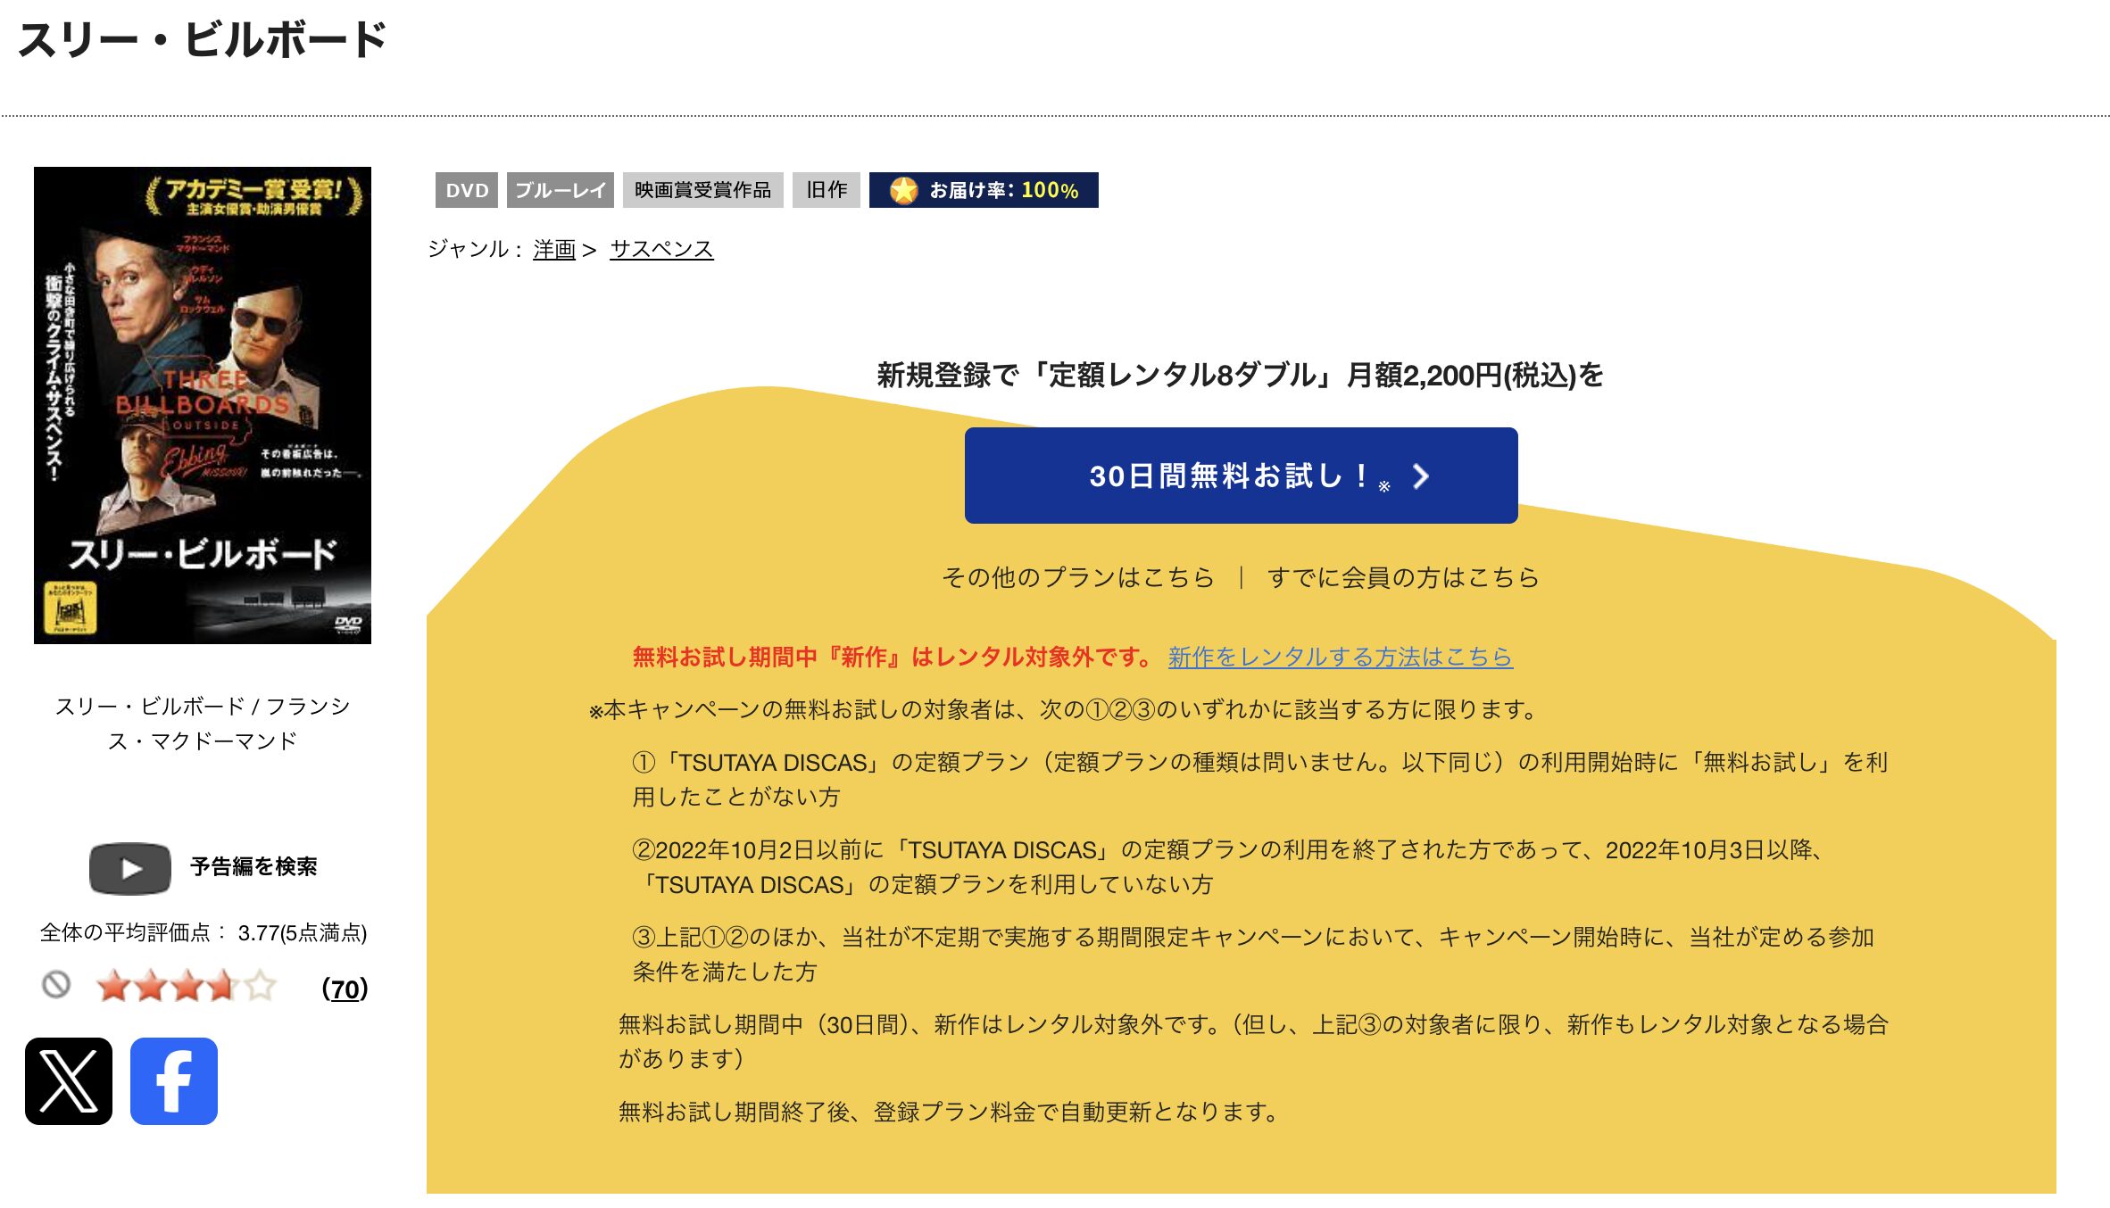Start the 30日間無料お試し trial
The width and height of the screenshot is (2110, 1208).
(1241, 476)
